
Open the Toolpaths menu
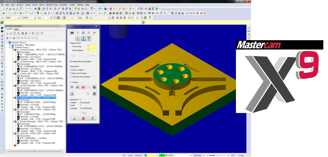[64, 5]
